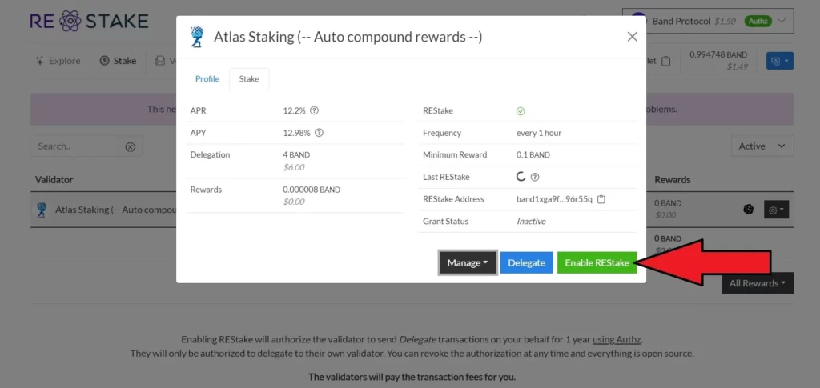Screen dimensions: 820x388
Task: Copy the REStake address with clipboard icon
Action: tap(601, 199)
